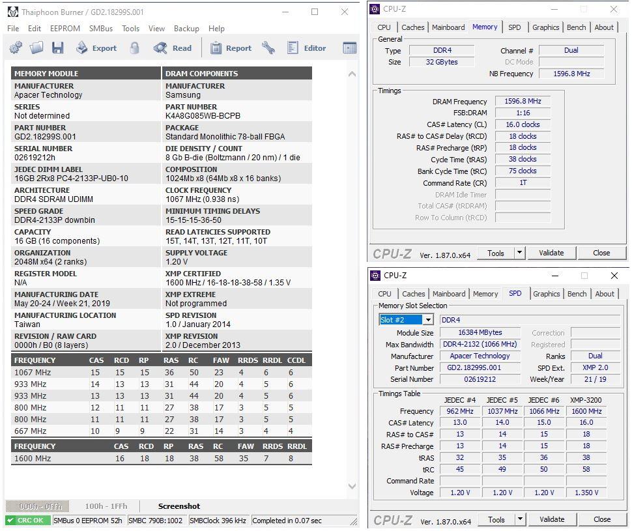Open the EEPROM menu
The image size is (632, 531).
pos(65,29)
